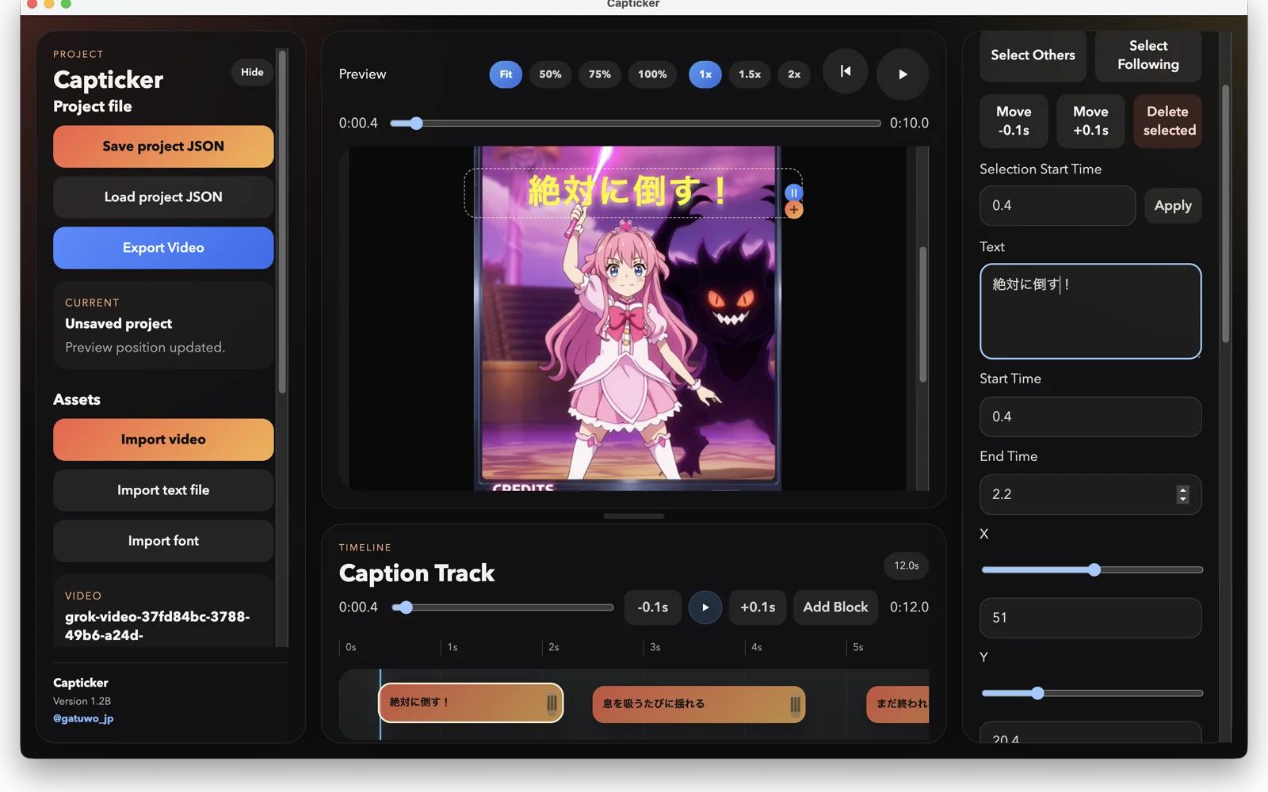Export the video
The height and width of the screenshot is (792, 1268).
163,248
